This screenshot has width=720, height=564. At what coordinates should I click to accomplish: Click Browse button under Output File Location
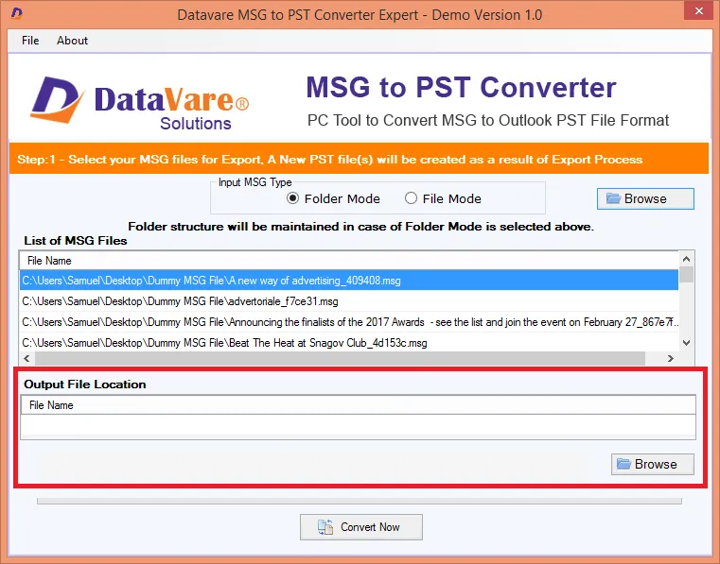pyautogui.click(x=653, y=464)
